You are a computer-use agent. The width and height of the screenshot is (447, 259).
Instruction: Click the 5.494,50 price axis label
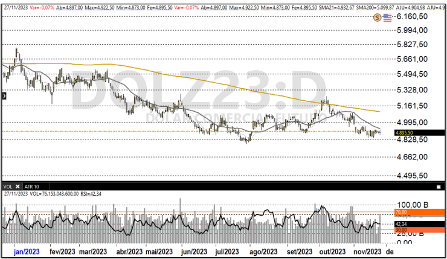[412, 74]
